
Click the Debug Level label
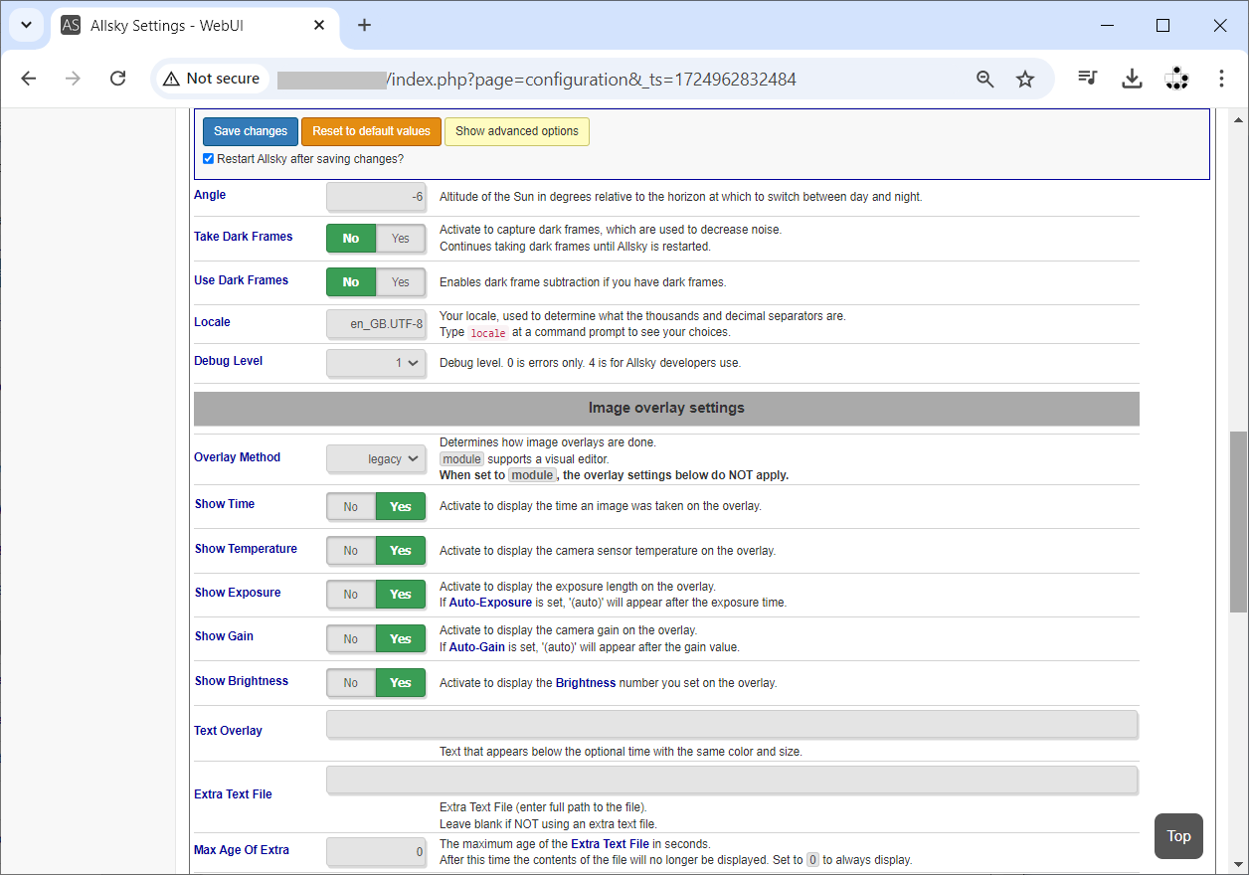tap(229, 361)
